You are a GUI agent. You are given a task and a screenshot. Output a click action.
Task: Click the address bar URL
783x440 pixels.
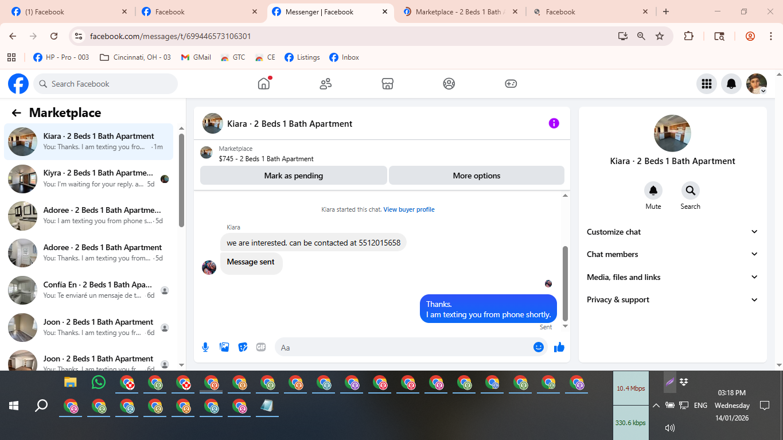pyautogui.click(x=170, y=36)
